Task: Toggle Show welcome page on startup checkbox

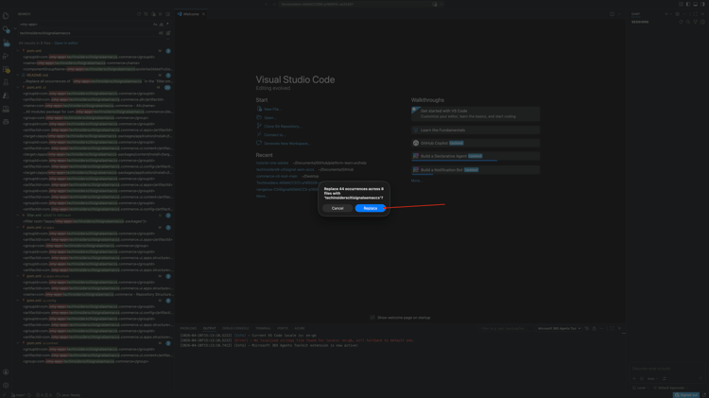Action: 372,318
